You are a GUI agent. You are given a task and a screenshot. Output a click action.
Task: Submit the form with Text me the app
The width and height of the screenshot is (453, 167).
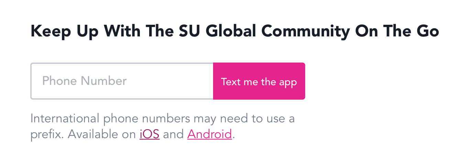pos(259,81)
